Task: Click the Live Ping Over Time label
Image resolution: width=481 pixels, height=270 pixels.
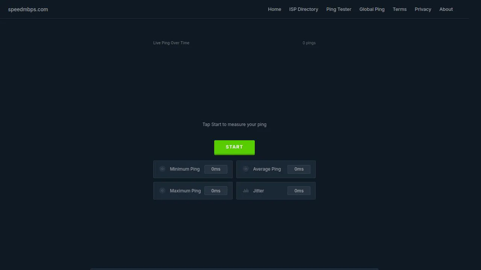Action: [x=171, y=43]
